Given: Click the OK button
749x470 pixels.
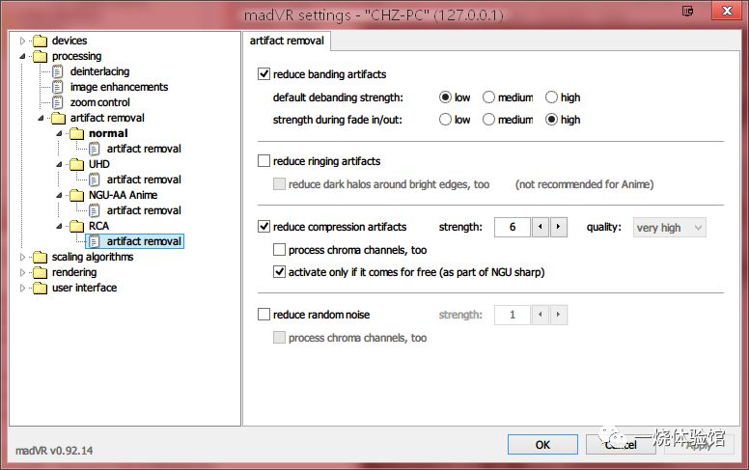Looking at the screenshot, I should click(x=542, y=445).
